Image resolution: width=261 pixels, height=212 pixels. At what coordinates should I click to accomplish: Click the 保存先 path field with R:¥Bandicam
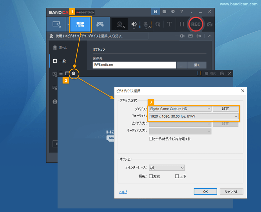[134, 65]
